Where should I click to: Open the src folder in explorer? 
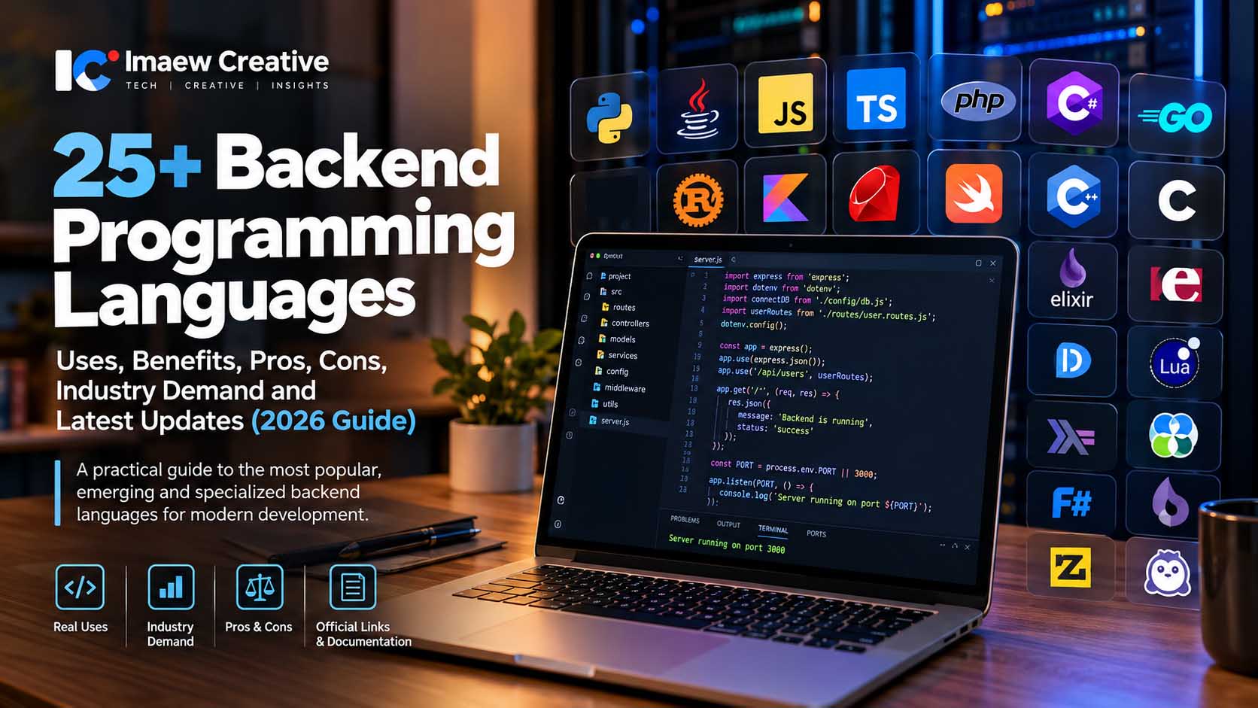pyautogui.click(x=611, y=291)
